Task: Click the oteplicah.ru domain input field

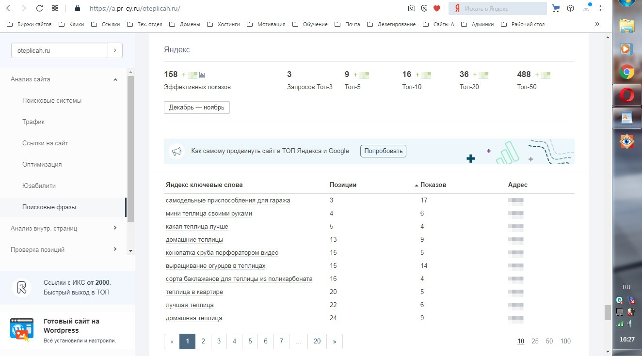Action: click(x=59, y=50)
